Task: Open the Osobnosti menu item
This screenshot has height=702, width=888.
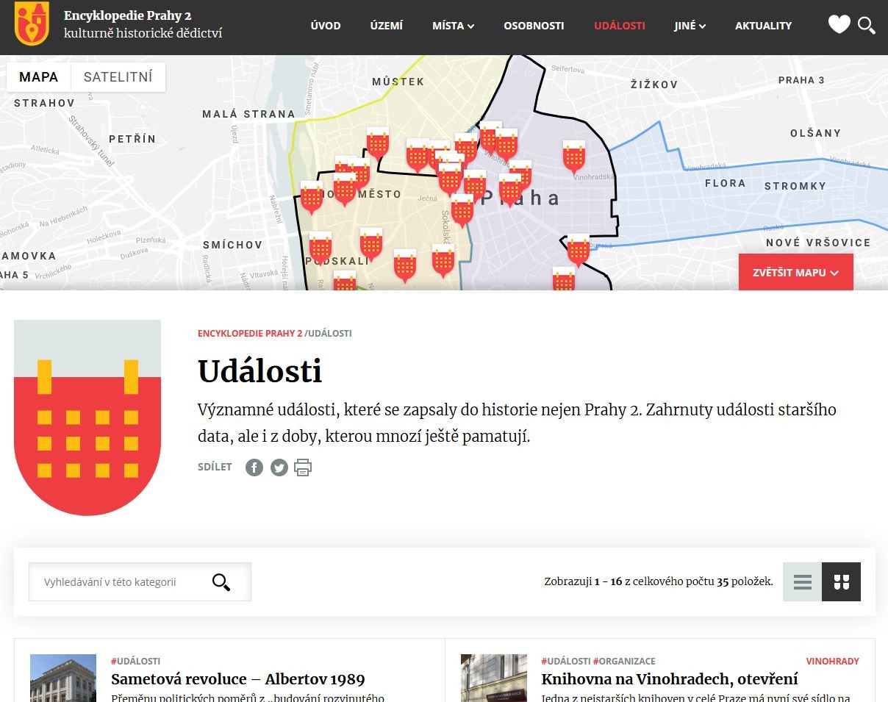Action: [x=534, y=26]
